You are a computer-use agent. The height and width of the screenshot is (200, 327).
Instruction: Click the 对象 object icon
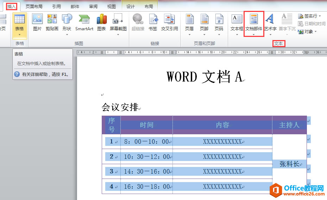click(x=301, y=32)
